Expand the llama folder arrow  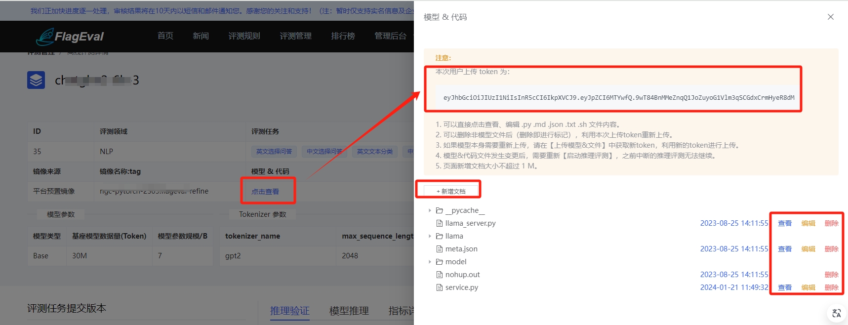[430, 236]
